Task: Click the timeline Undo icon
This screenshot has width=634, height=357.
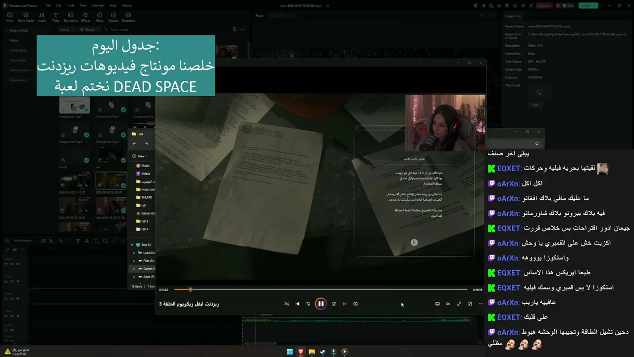Action: click(x=60, y=241)
